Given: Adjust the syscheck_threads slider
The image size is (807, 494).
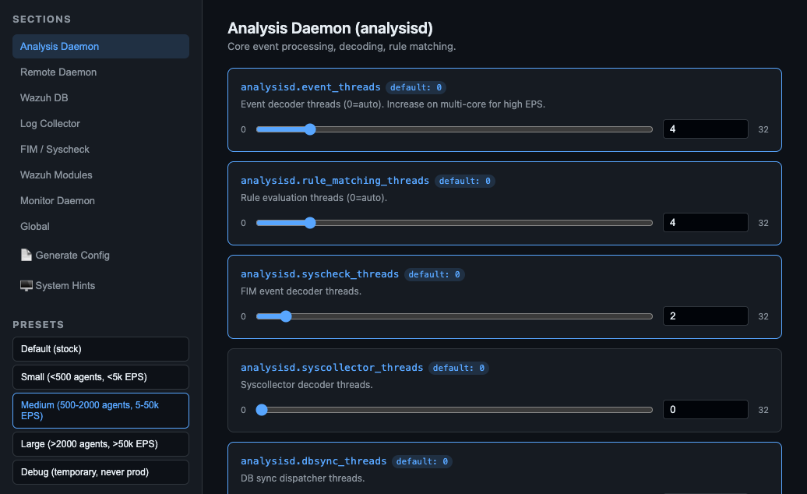Looking at the screenshot, I should point(454,316).
